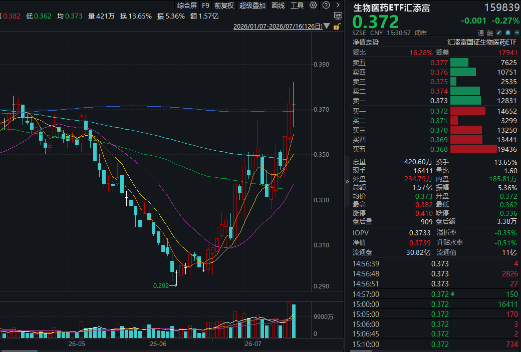521x352 pixels.
Task: Open the 综合屏 view tab
Action: 187,6
